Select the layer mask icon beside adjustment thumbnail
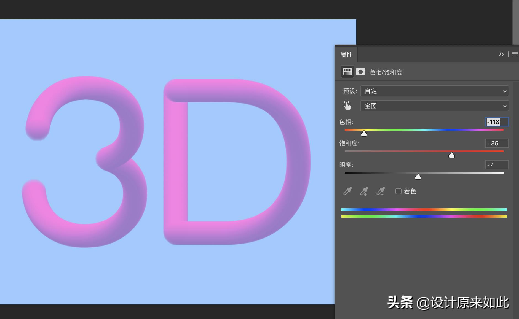The height and width of the screenshot is (319, 519). tap(361, 72)
